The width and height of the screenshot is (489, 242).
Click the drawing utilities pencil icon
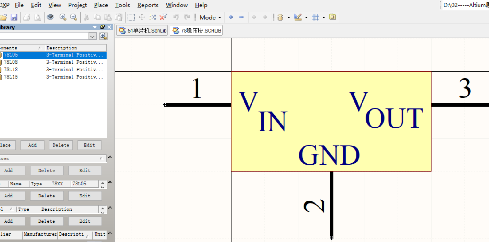pyautogui.click(x=298, y=17)
